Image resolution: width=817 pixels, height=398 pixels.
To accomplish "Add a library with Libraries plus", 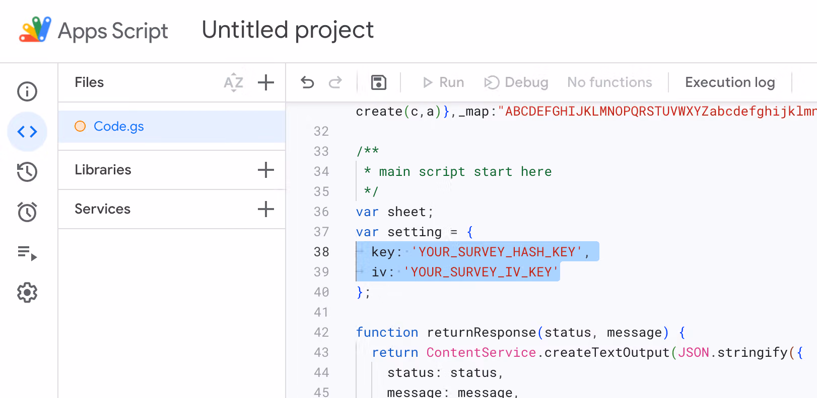I will pos(266,170).
